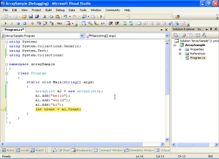The width and height of the screenshot is (219, 159).
Task: Close the Program.cs document tab
Action: coord(166,30)
